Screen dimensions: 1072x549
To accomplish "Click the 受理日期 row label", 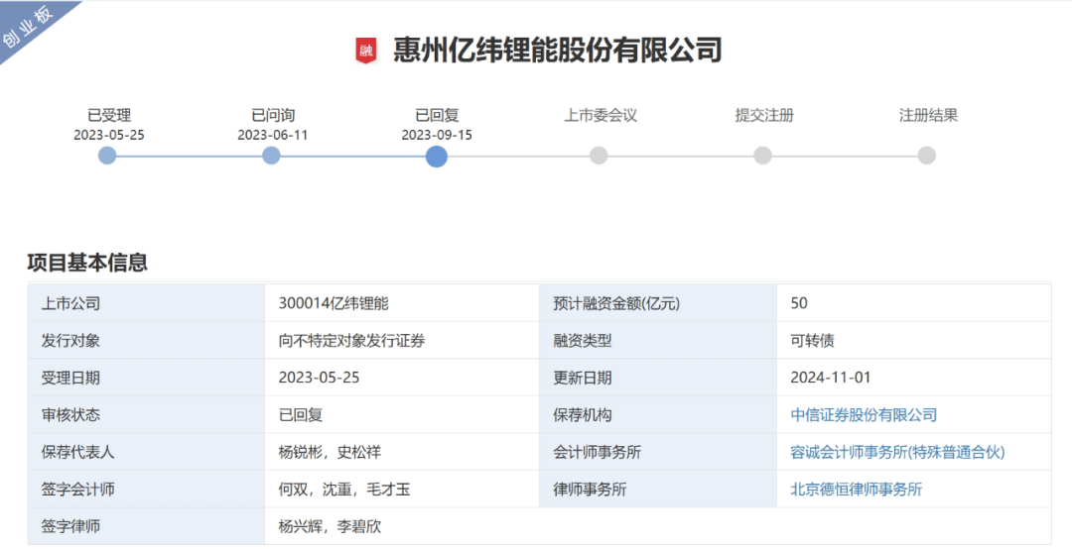I will 70,378.
